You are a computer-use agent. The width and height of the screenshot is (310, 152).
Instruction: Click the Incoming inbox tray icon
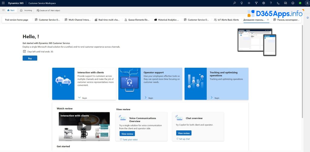pyautogui.click(x=21, y=11)
